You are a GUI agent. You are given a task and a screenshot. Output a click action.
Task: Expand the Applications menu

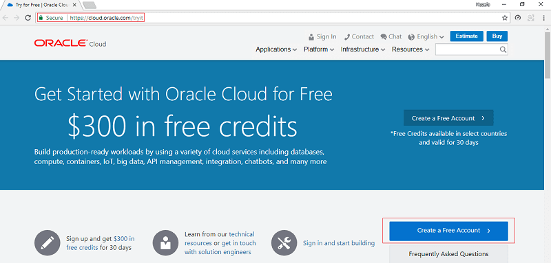pyautogui.click(x=276, y=49)
